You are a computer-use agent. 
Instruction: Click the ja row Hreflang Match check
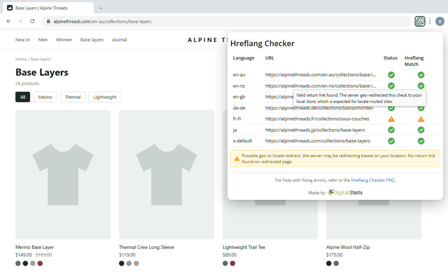pos(421,130)
